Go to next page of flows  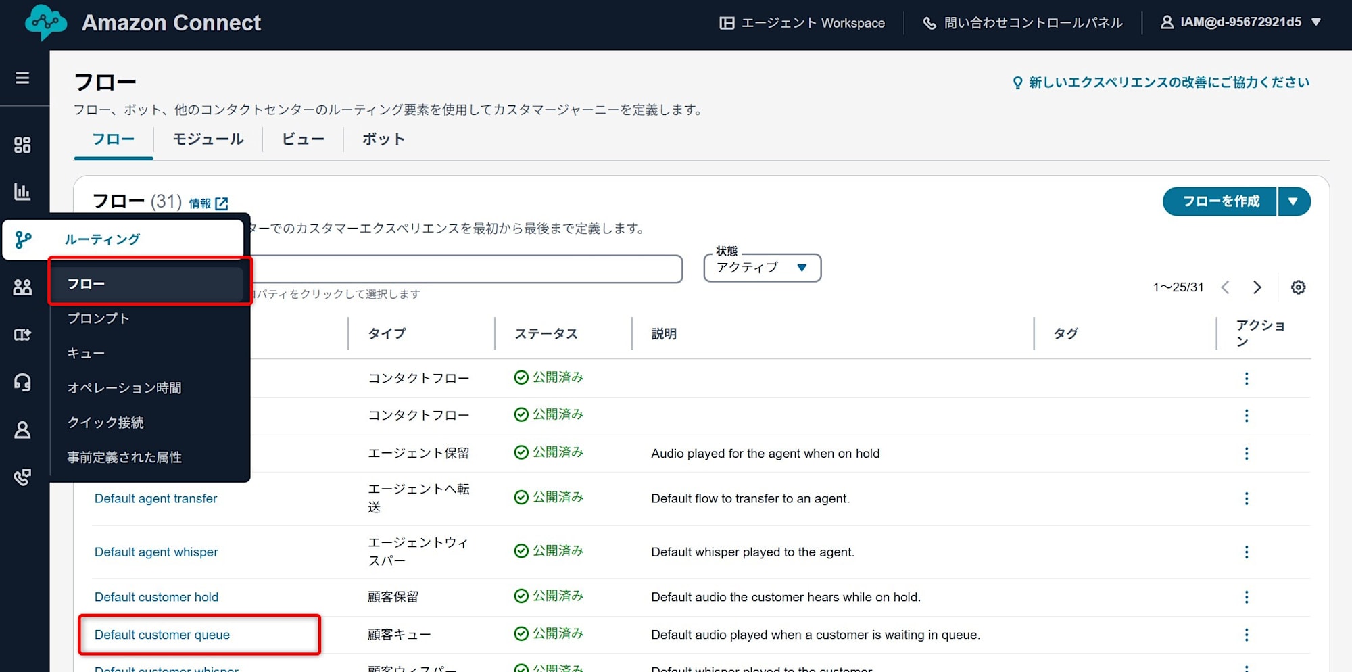pyautogui.click(x=1257, y=287)
